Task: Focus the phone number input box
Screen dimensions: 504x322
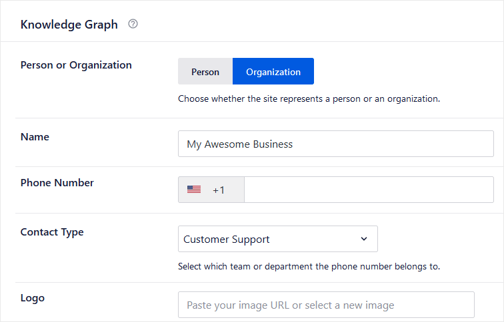Action: coord(368,190)
